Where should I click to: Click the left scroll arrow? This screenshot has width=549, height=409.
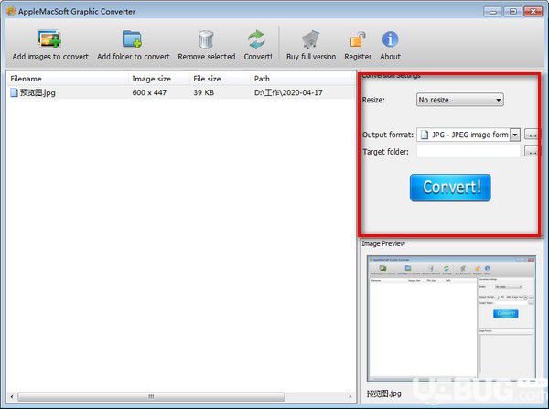(12, 396)
